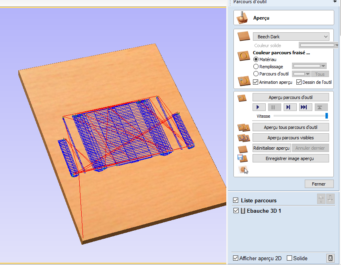This screenshot has width=341, height=265.
Task: Select the Remplissage radio option
Action: pos(256,67)
